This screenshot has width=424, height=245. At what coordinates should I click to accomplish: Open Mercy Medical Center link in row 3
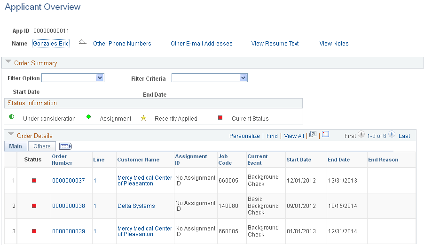(145, 231)
